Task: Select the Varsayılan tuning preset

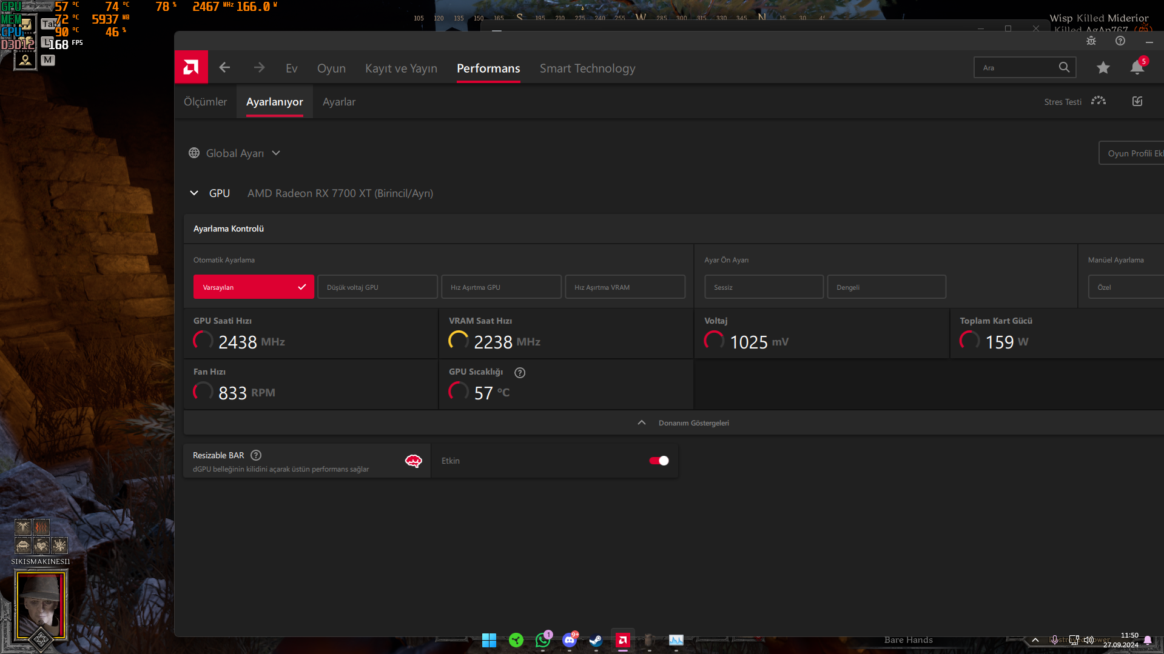Action: tap(254, 287)
